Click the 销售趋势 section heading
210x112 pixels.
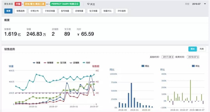click(10, 49)
